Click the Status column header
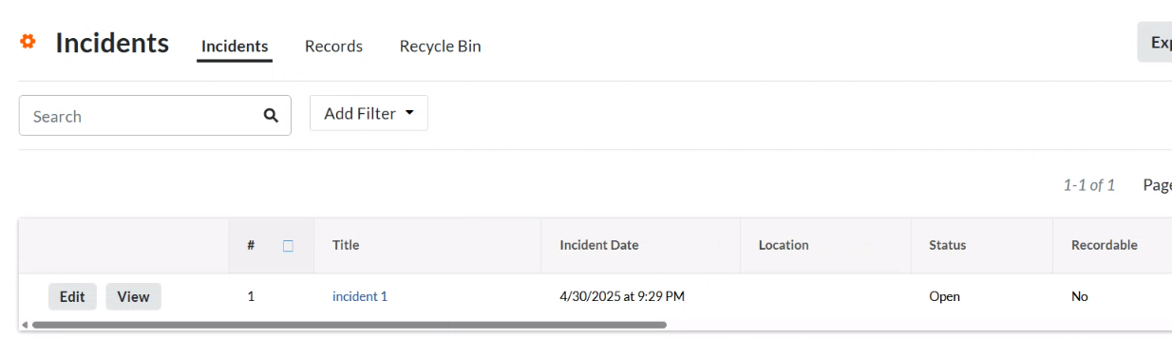This screenshot has width=1172, height=357. click(947, 245)
